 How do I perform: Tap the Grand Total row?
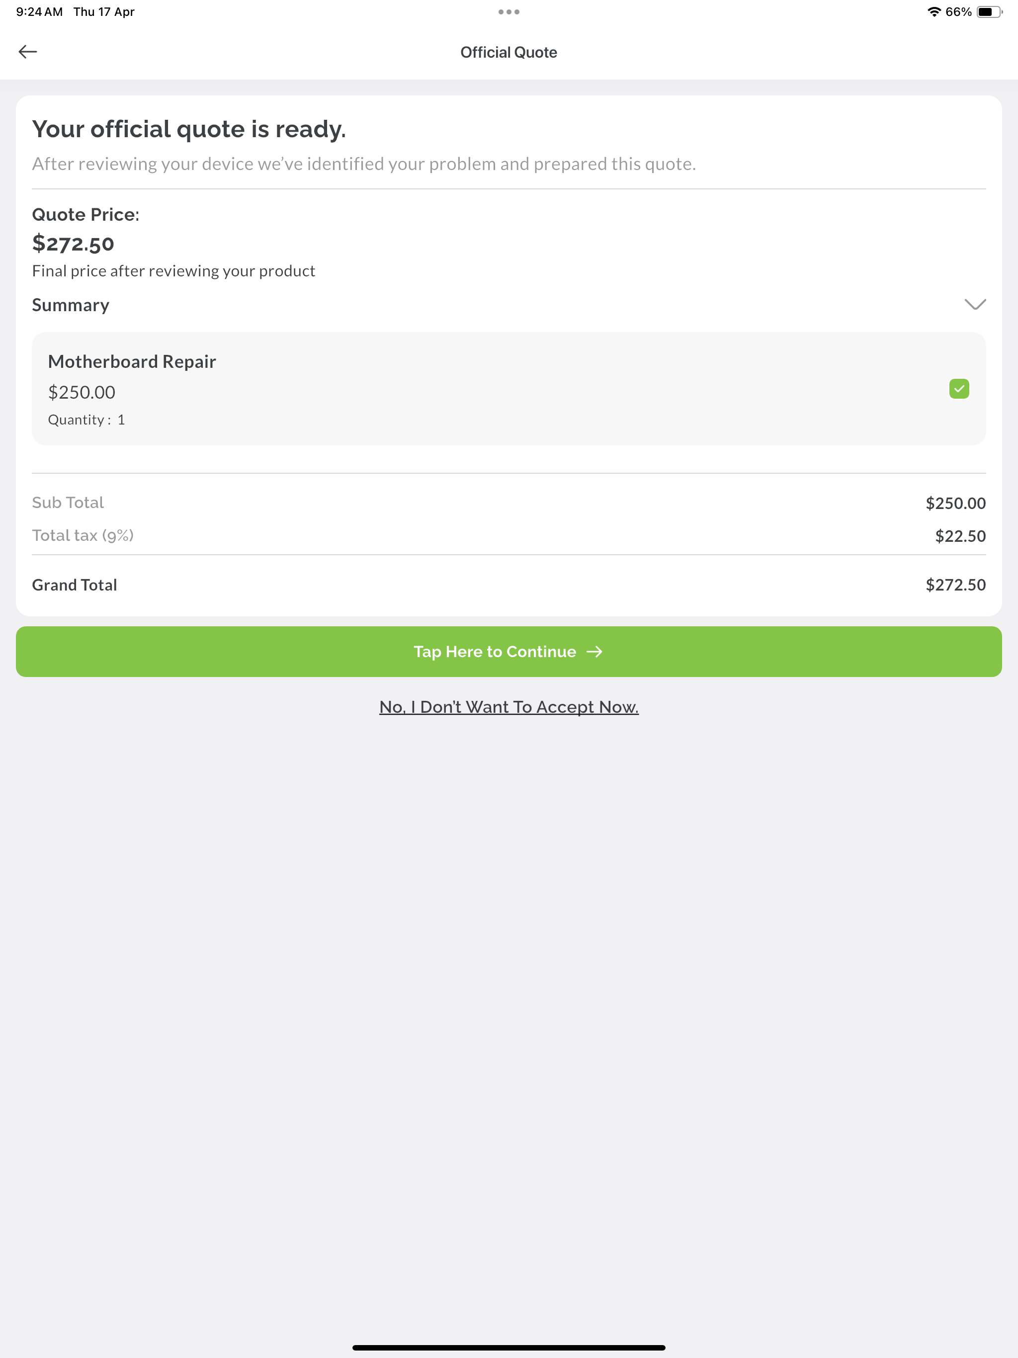pos(509,585)
